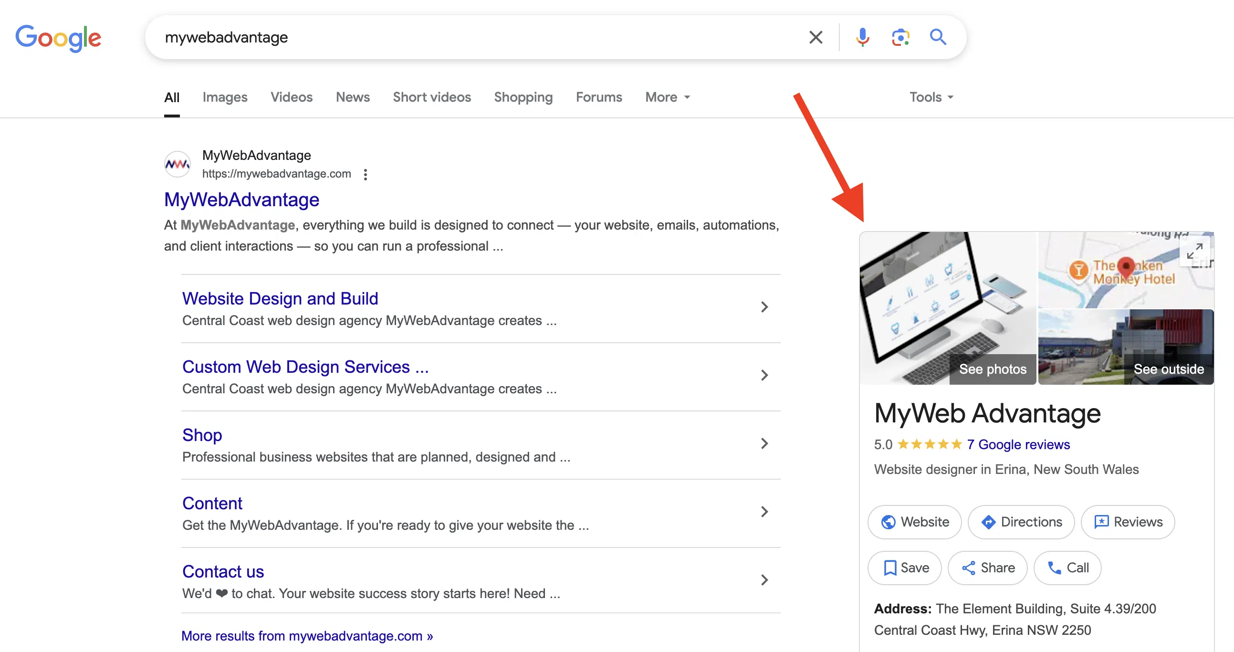Viewport: 1234px width, 652px height.
Task: Expand map with fullscreen arrows icon
Action: [1194, 251]
